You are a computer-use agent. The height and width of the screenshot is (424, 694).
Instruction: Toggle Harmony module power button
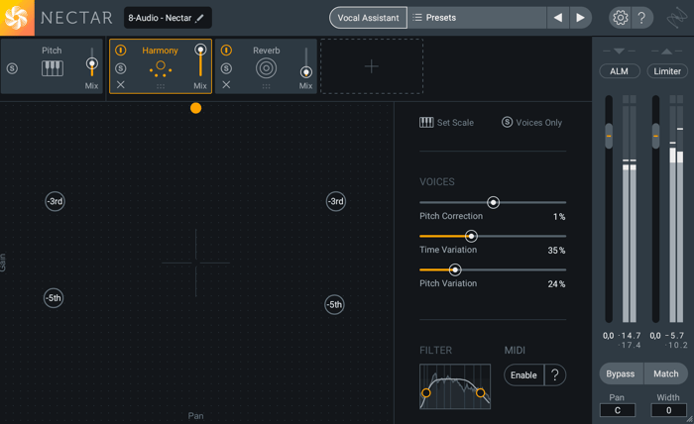tap(120, 50)
